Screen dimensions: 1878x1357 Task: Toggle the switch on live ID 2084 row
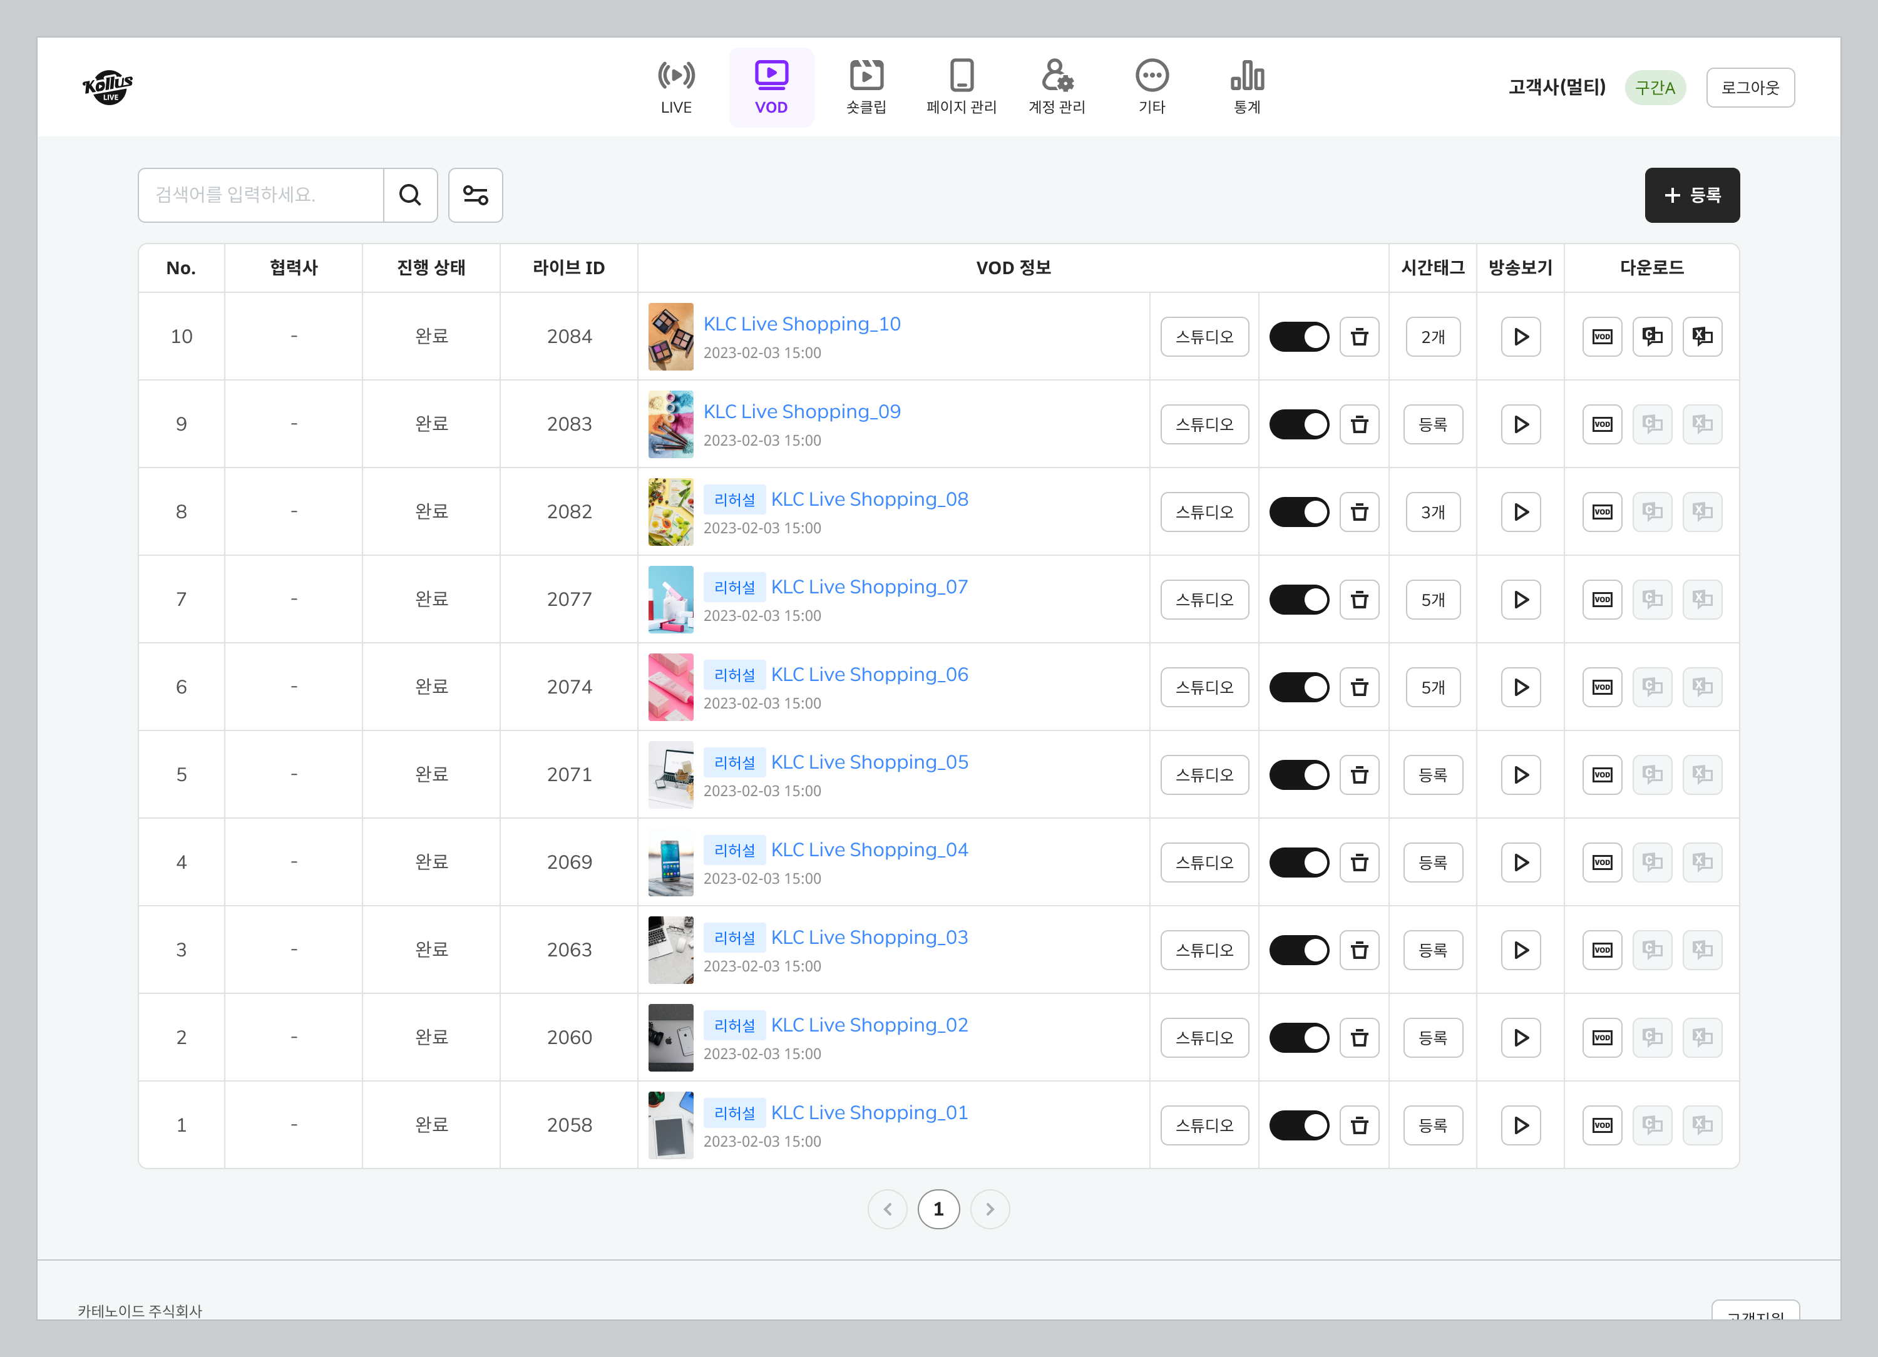[1298, 337]
